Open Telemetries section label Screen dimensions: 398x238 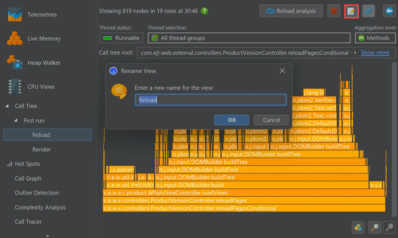(42, 15)
